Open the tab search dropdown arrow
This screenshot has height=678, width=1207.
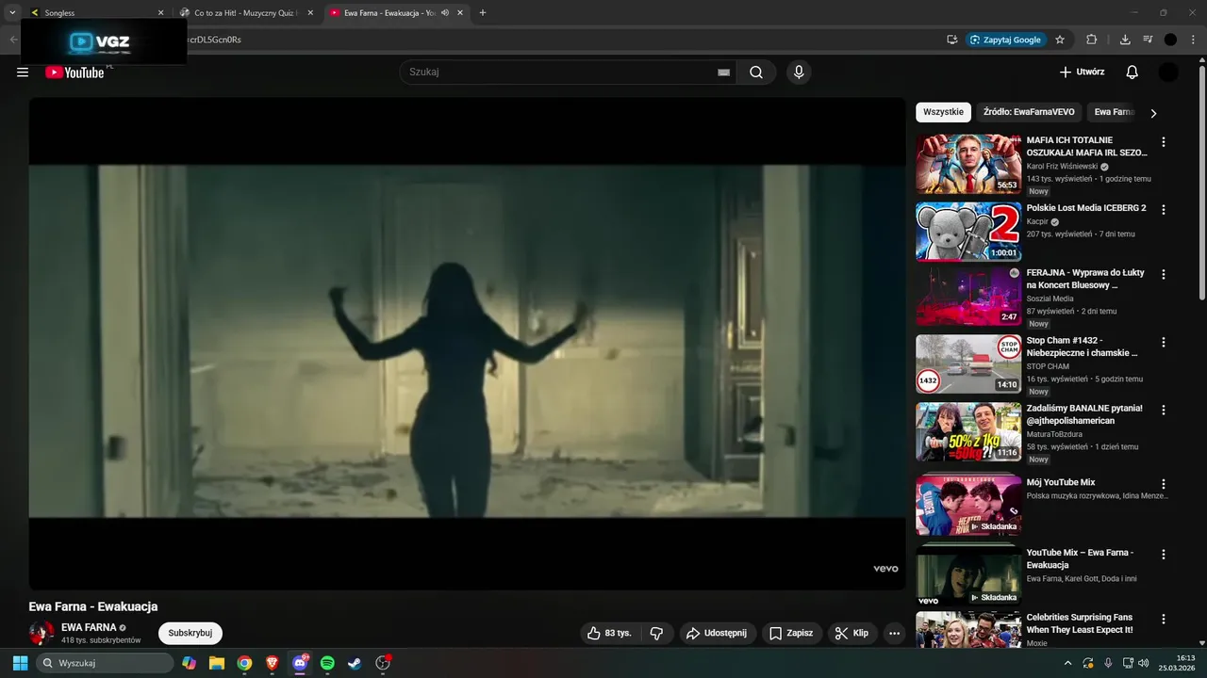click(12, 13)
